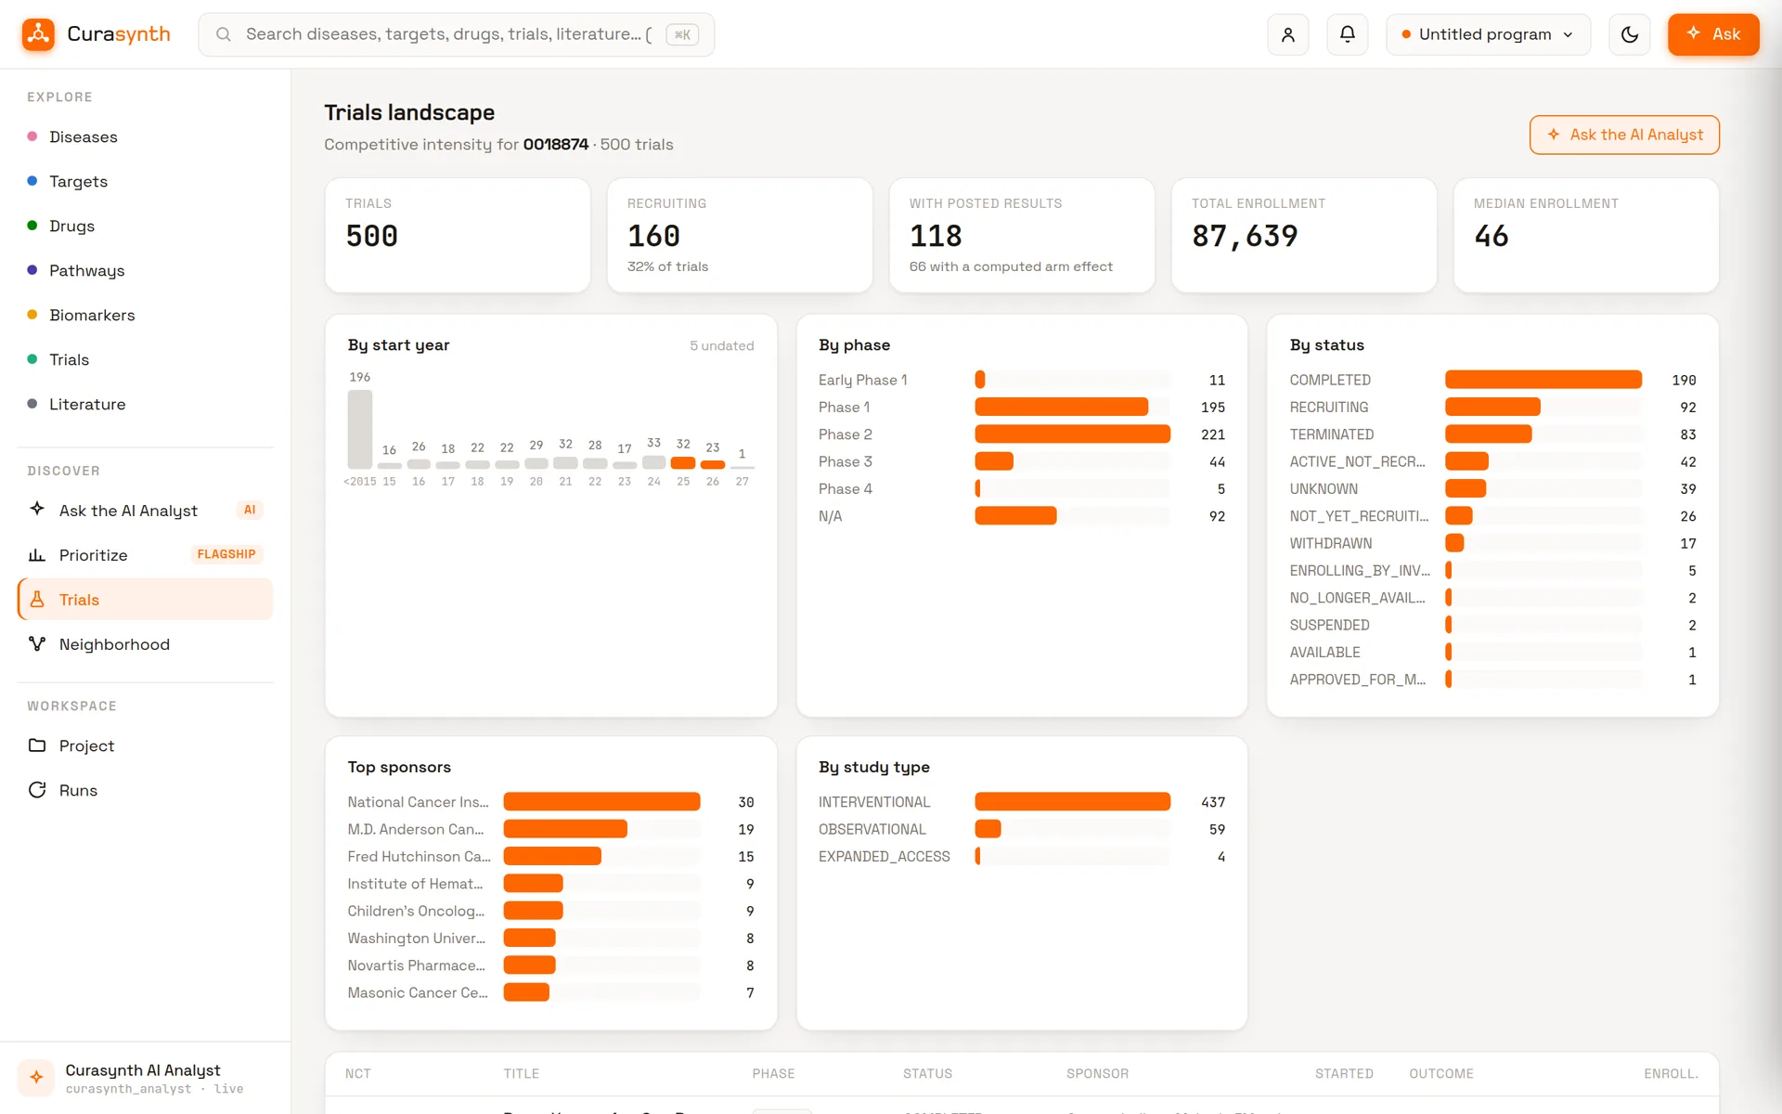Image resolution: width=1782 pixels, height=1114 pixels.
Task: Click the Recruiting 160 summary card
Action: click(740, 236)
